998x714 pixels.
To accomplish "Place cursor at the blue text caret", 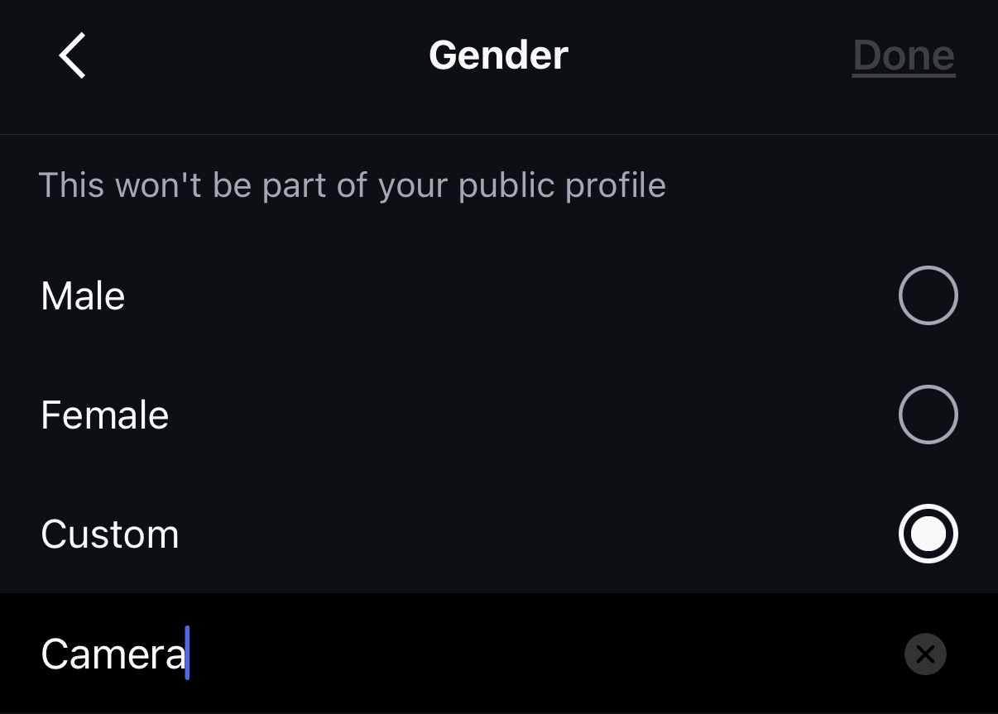I will tap(188, 654).
